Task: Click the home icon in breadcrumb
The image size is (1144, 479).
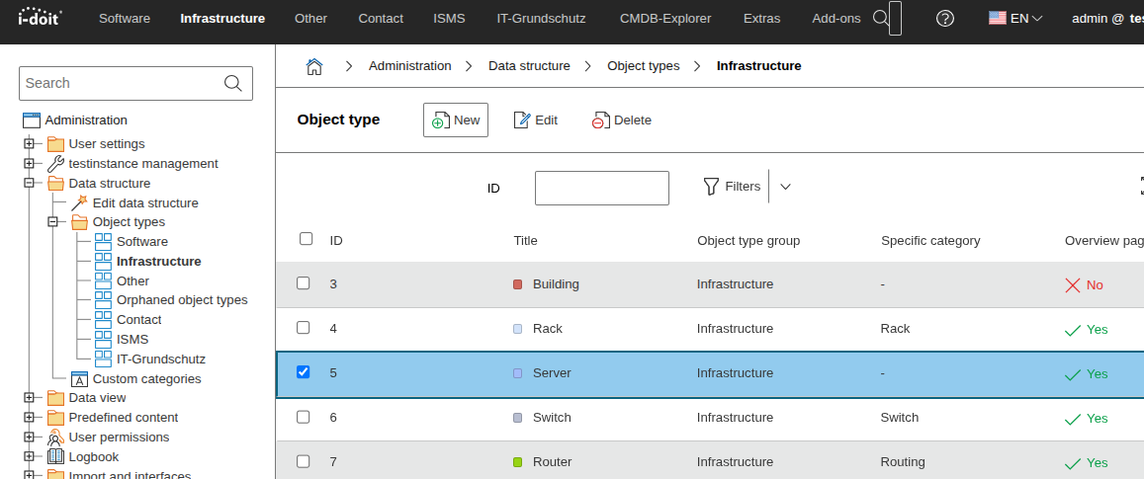Action: [x=314, y=66]
